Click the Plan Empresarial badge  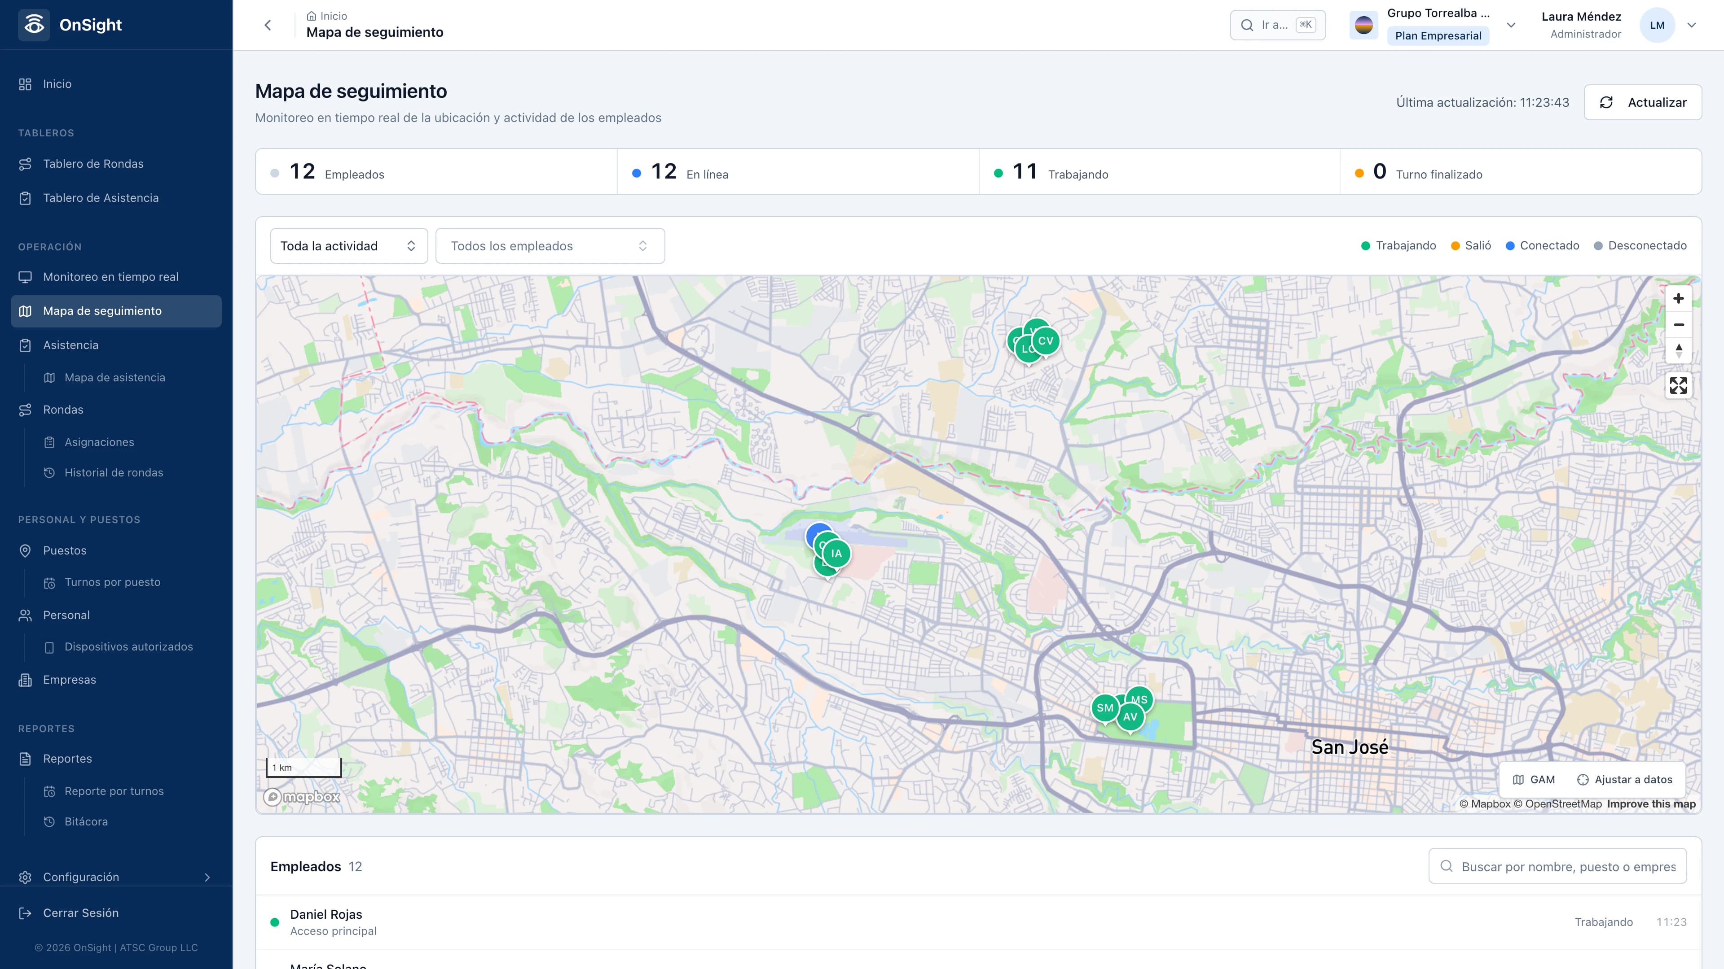point(1438,36)
